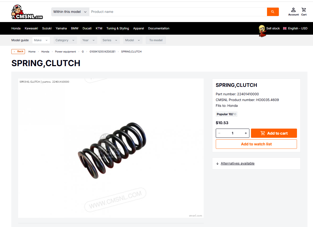313x227 pixels.
Task: Select Tuning & Styling in navigation
Action: pos(117,28)
